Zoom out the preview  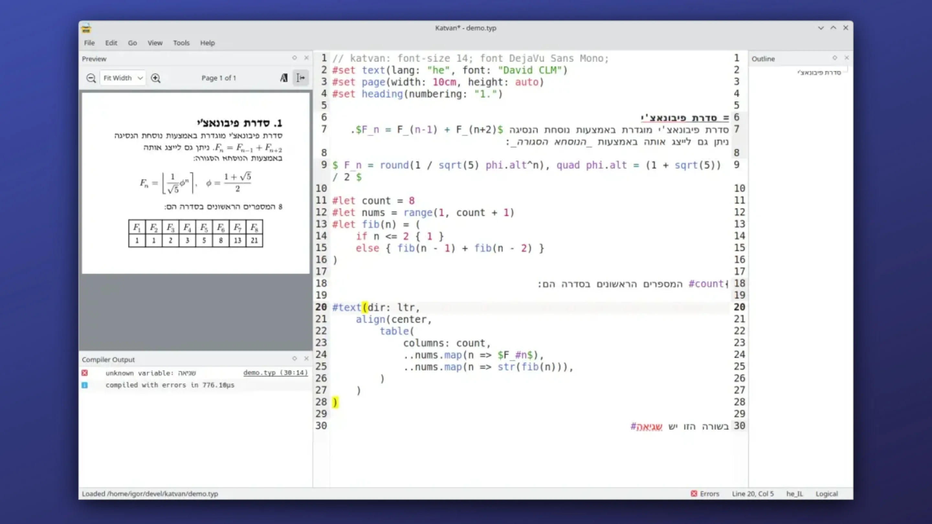coord(91,78)
